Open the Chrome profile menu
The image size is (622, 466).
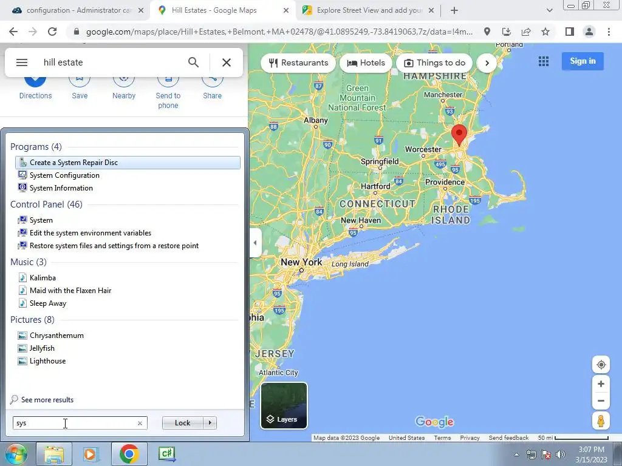pos(589,32)
